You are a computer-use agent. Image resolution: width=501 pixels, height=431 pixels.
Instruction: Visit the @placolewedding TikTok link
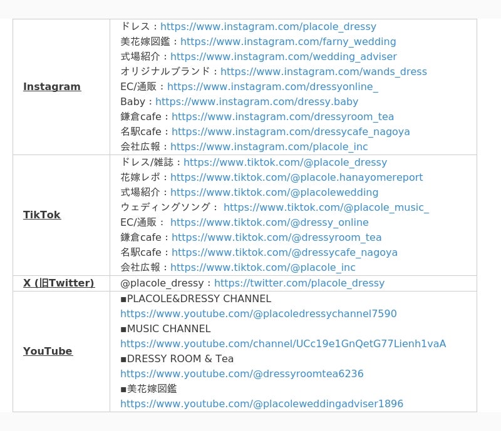(274, 193)
